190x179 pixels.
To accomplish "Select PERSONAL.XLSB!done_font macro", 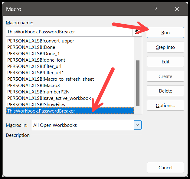I will pos(70,60).
